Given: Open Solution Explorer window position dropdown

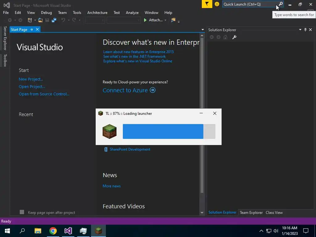Looking at the screenshot, I should [x=300, y=30].
